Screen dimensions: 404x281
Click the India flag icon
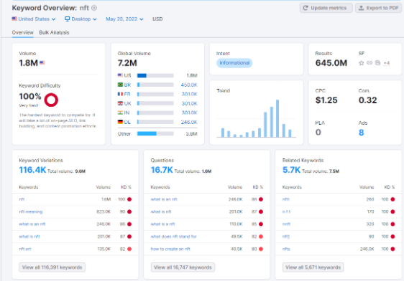120,113
